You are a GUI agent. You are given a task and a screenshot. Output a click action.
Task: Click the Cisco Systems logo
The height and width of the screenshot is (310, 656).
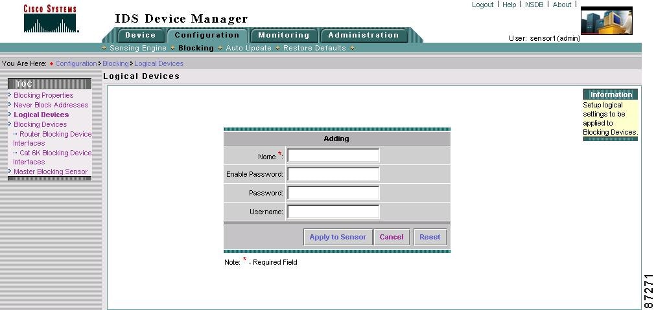tap(50, 19)
